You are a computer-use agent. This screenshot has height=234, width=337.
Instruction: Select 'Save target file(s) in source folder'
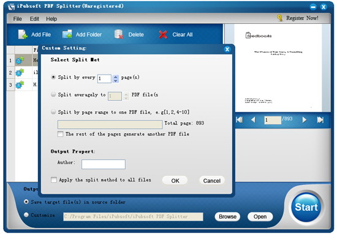(x=26, y=202)
